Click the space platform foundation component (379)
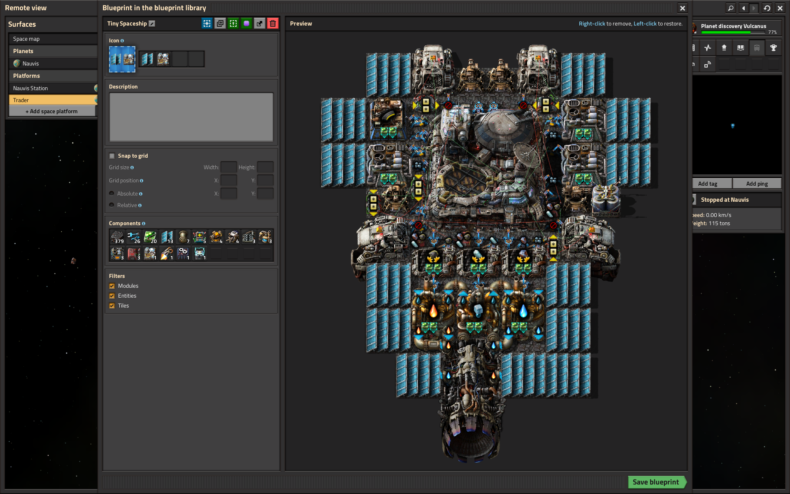 coord(117,237)
